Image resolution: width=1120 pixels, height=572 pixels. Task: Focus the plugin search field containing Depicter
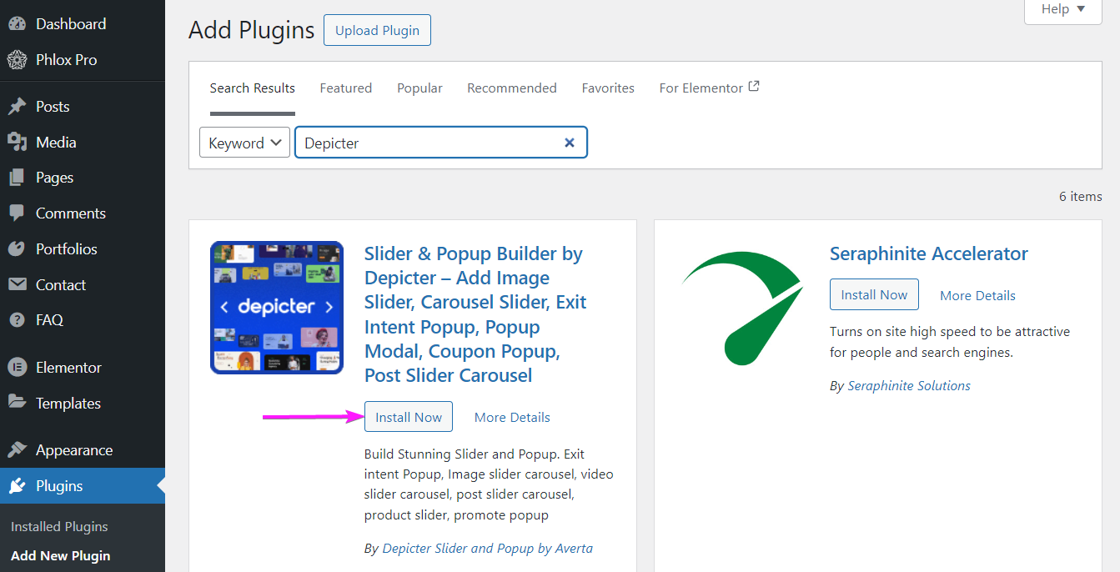pyautogui.click(x=441, y=143)
